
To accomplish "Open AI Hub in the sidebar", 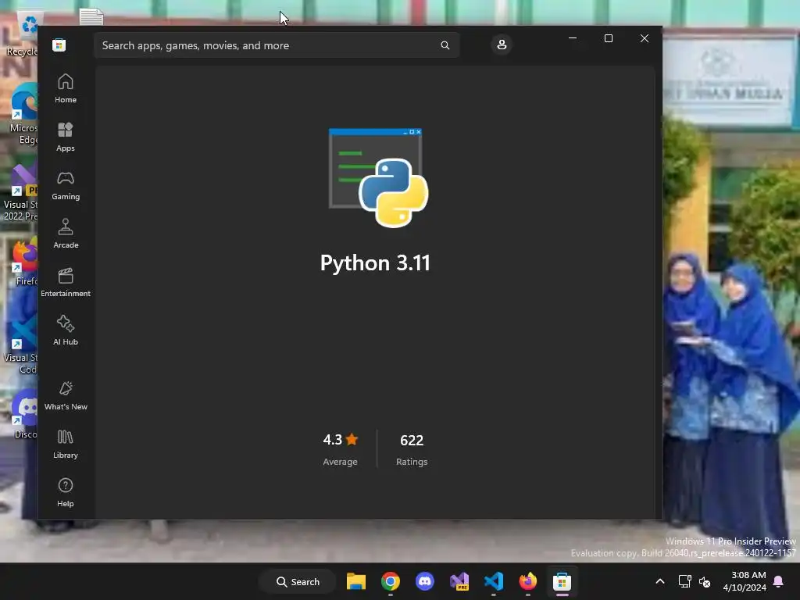I will (66, 330).
